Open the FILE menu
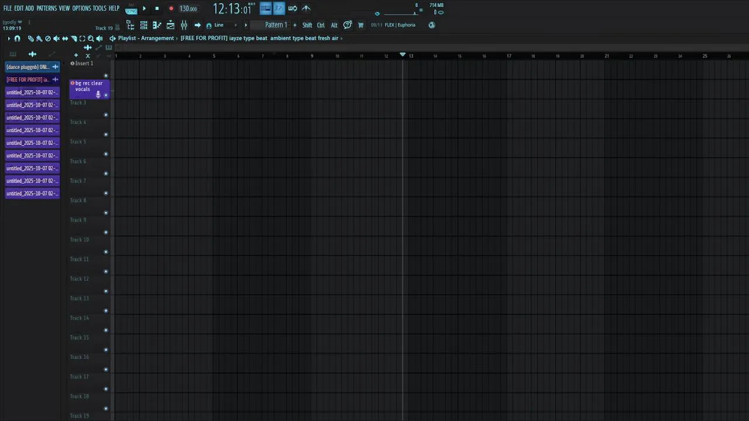 coord(8,8)
